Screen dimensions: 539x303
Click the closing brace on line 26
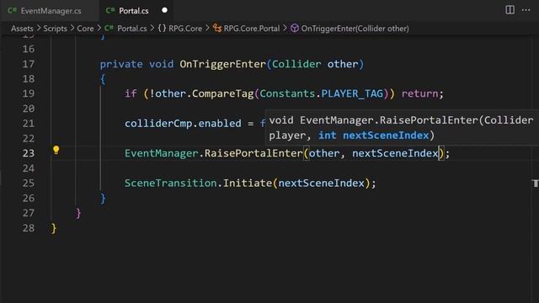click(x=103, y=199)
